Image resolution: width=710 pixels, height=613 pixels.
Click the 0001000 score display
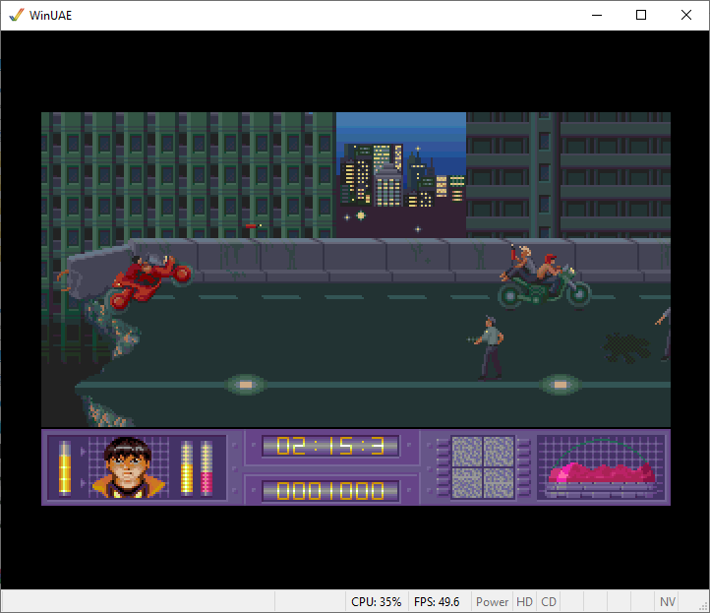330,491
